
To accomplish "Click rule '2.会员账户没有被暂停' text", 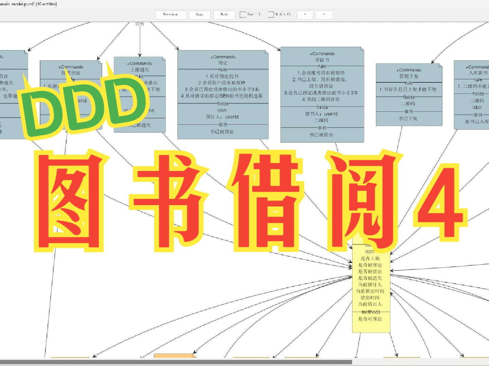I will pyautogui.click(x=222, y=83).
